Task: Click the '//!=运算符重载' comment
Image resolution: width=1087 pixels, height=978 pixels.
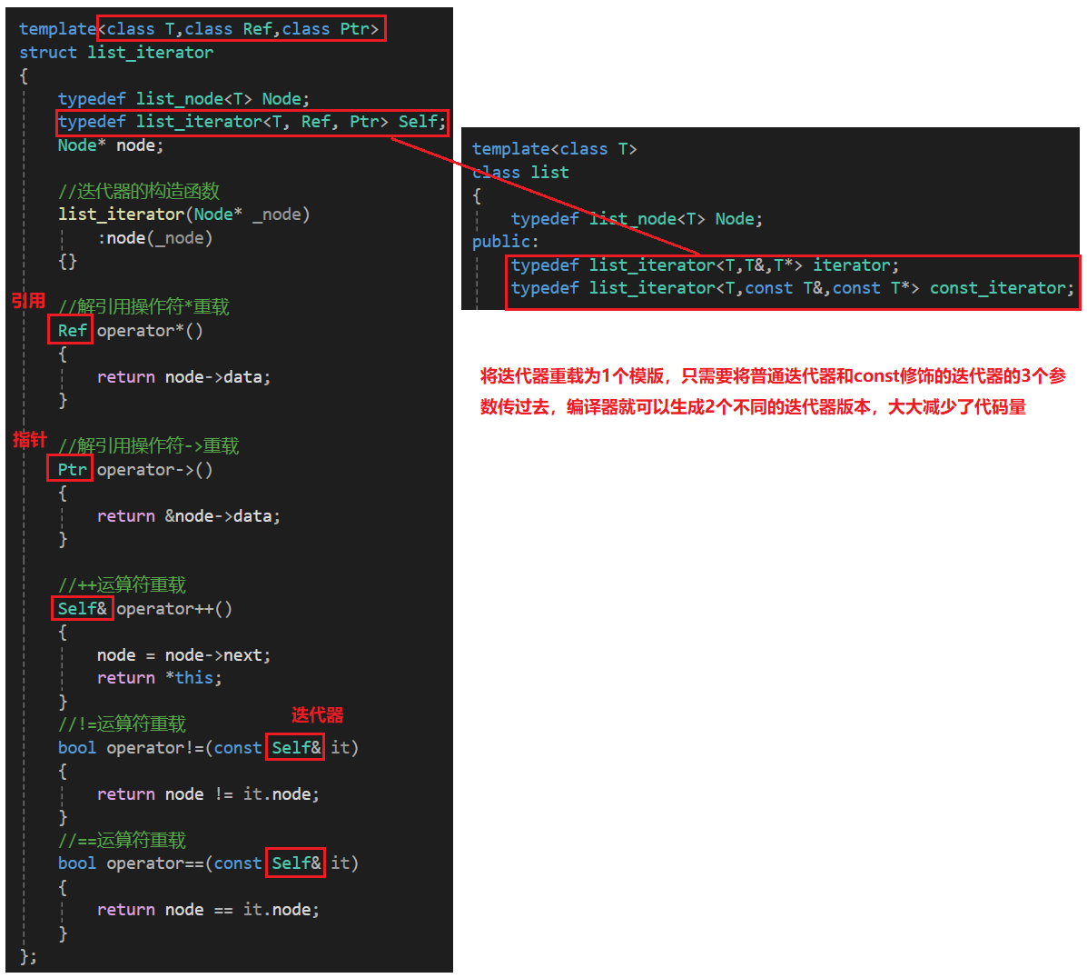Action: [122, 724]
